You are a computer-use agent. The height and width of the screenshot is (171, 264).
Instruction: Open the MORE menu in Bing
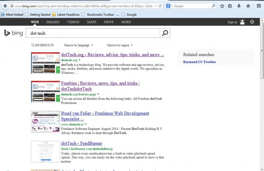click(126, 22)
